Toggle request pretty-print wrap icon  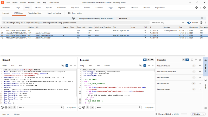(67, 66)
